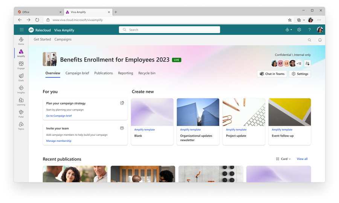Open browser menu three dots
Screen dimensions: 339x203
(319, 20)
